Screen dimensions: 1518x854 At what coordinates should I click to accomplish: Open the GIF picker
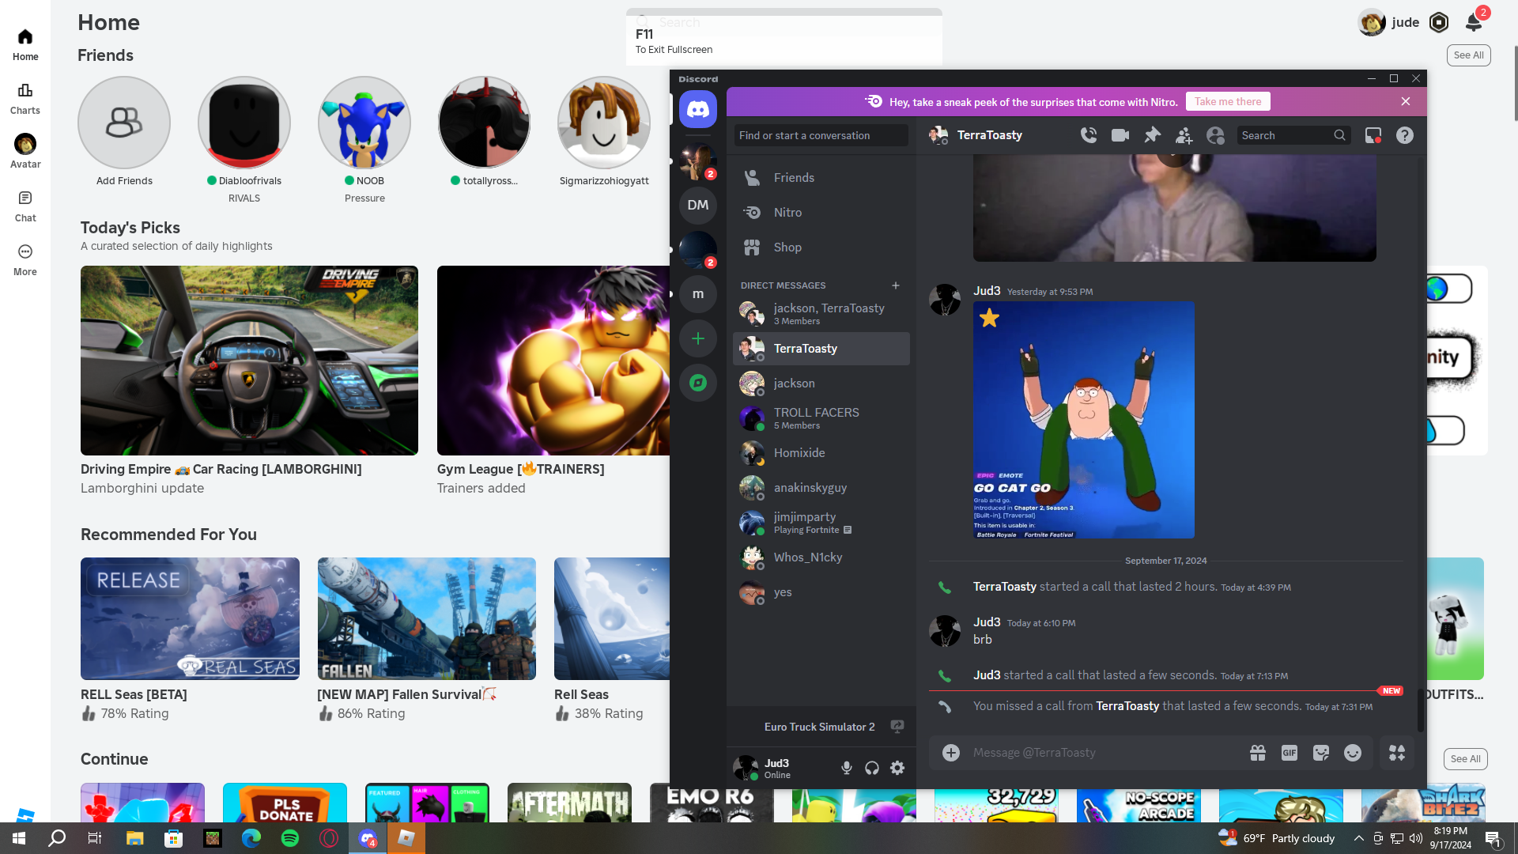pos(1290,753)
